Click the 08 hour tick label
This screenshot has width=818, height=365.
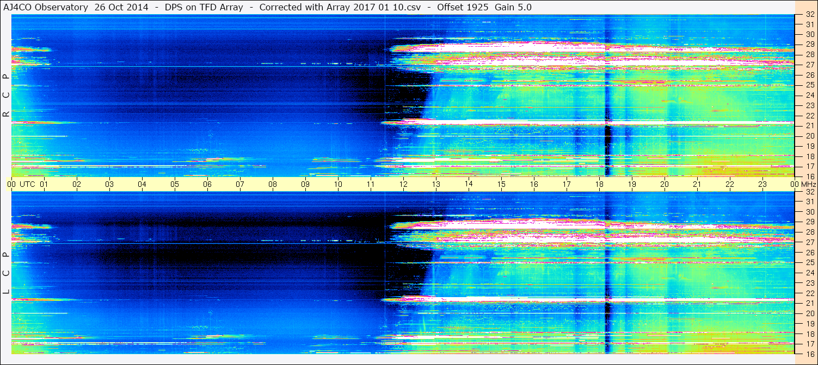point(273,184)
